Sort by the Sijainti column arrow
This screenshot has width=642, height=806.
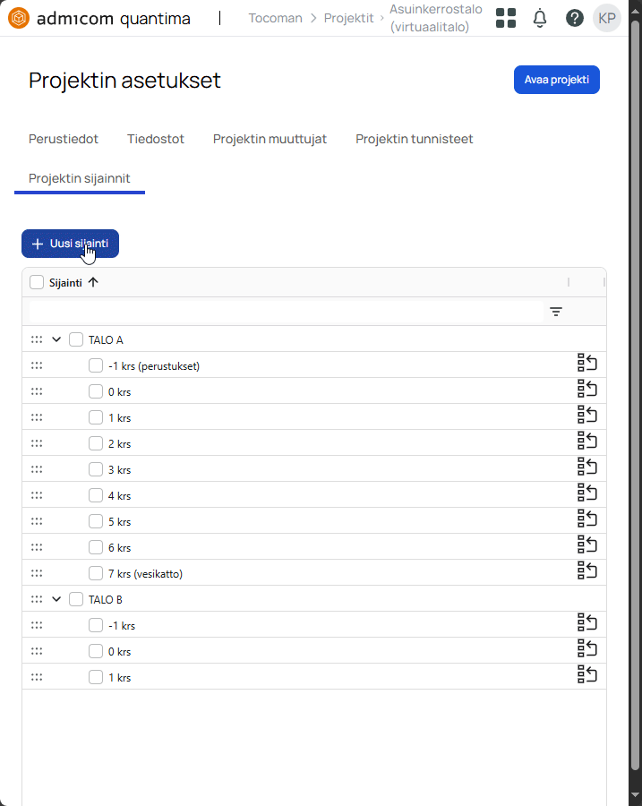tap(93, 282)
